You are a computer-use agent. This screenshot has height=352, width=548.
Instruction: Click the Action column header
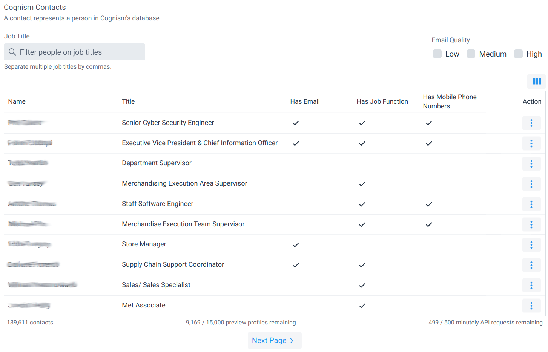532,101
